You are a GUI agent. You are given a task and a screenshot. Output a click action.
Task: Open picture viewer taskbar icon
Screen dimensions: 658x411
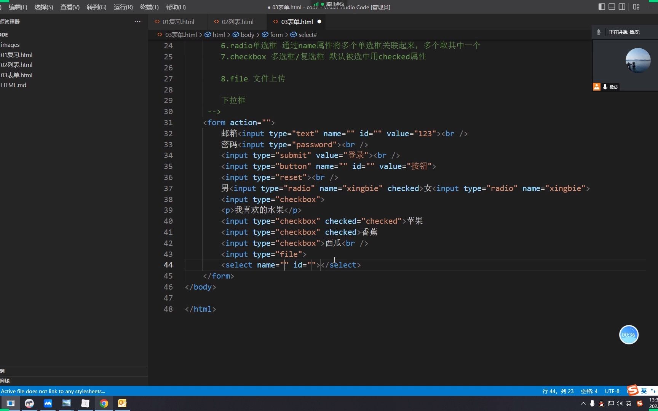[x=67, y=403]
